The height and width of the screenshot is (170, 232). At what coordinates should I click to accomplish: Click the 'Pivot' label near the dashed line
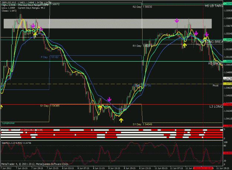(215, 85)
